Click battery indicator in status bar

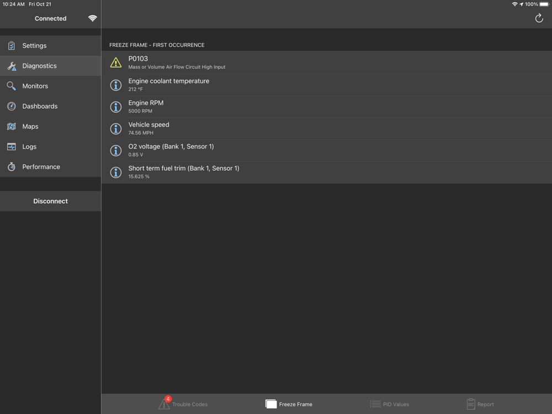click(544, 4)
